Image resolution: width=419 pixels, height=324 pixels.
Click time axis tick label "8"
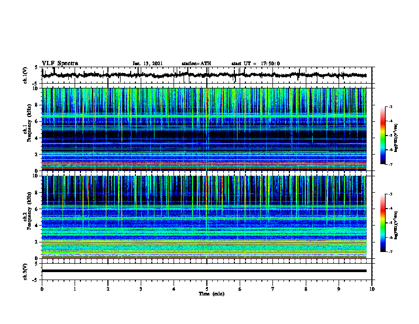coord(306,289)
